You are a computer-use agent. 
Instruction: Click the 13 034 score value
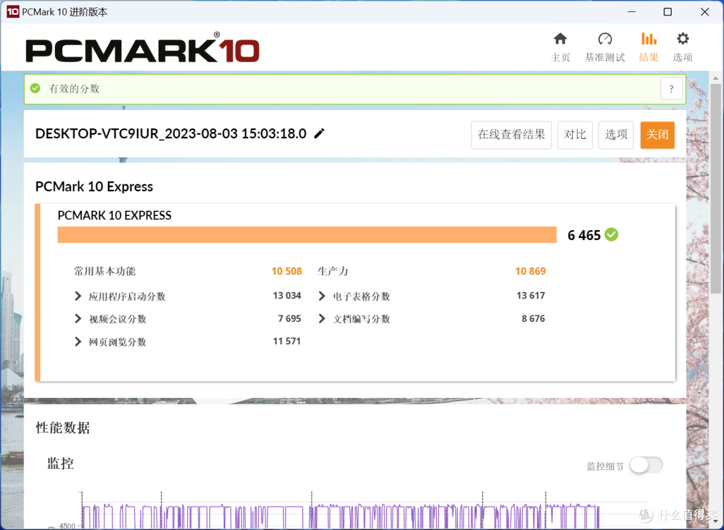point(287,296)
